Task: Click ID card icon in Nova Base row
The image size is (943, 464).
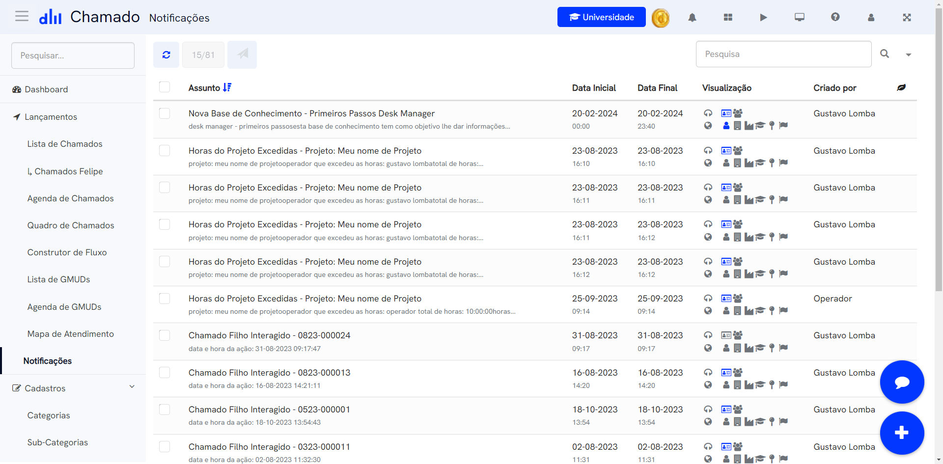Action: click(726, 113)
